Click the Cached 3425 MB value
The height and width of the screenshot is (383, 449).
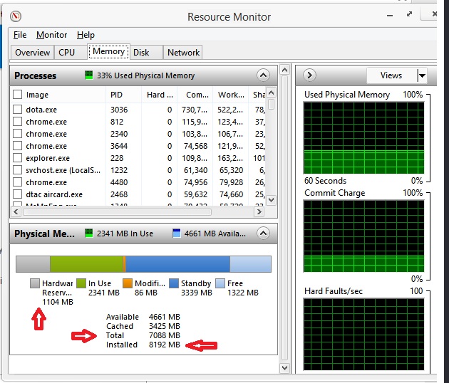(165, 326)
